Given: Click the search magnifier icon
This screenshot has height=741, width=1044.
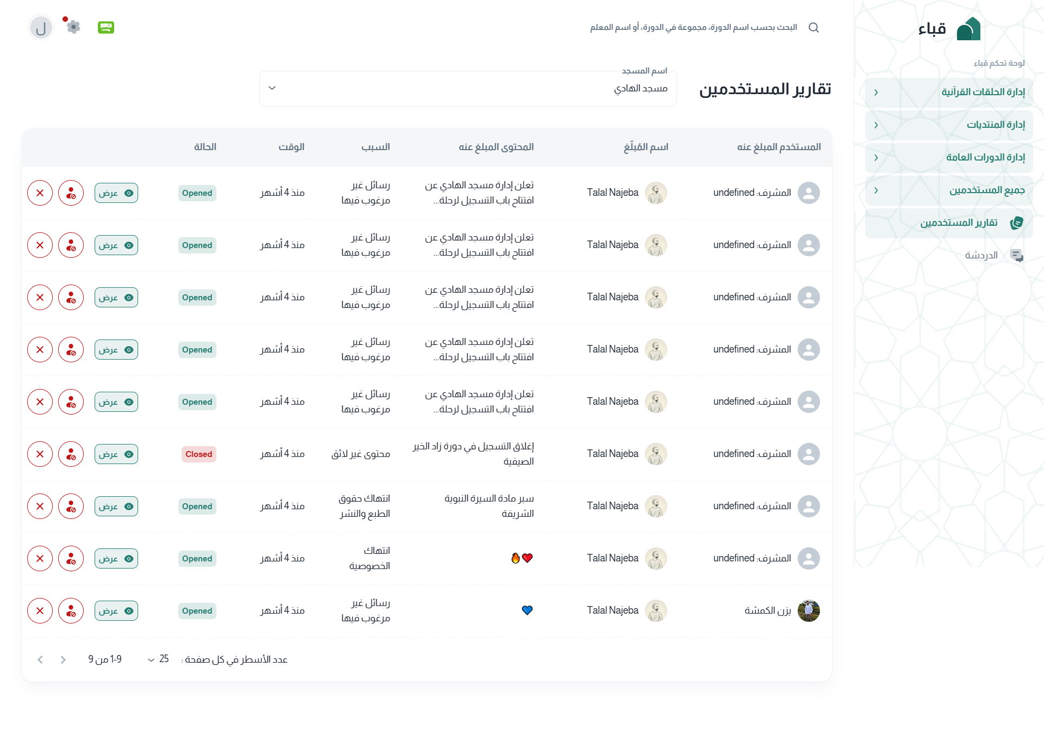Looking at the screenshot, I should point(813,28).
